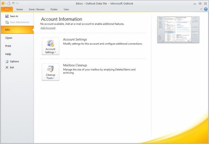This screenshot has width=209, height=144.
Task: Select Info in the backstage sidebar
Action: tap(17, 30)
